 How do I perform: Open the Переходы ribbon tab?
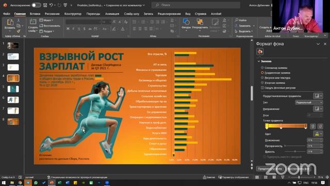tap(93, 14)
